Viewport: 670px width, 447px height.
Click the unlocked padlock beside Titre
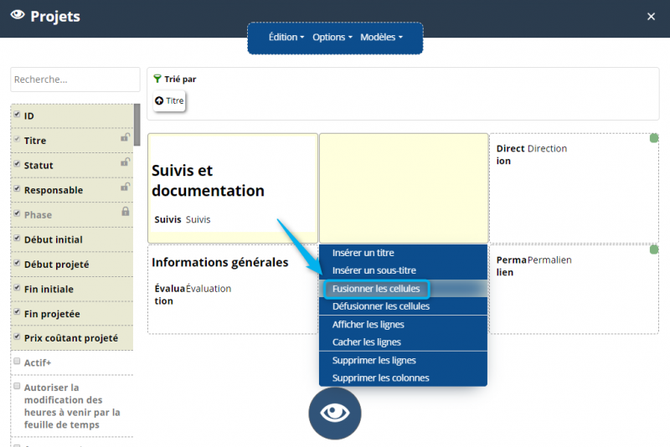click(x=126, y=137)
